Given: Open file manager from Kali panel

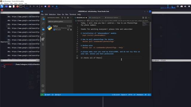Looking at the screenshot, I should [10, 6].
